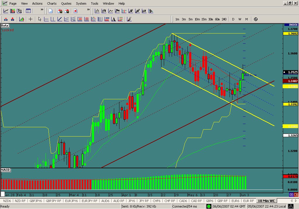Screen dimensions: 299x209
Task: Switch to daily D timeframe
Action: click(x=233, y=19)
